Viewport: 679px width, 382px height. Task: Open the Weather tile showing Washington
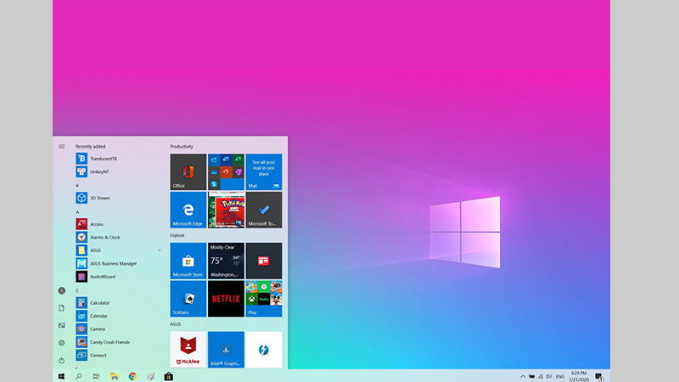pyautogui.click(x=226, y=261)
